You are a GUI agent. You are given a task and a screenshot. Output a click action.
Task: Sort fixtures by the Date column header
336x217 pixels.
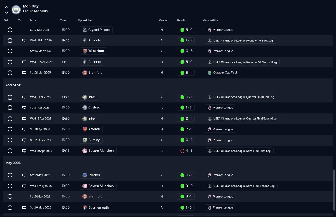tap(33, 20)
